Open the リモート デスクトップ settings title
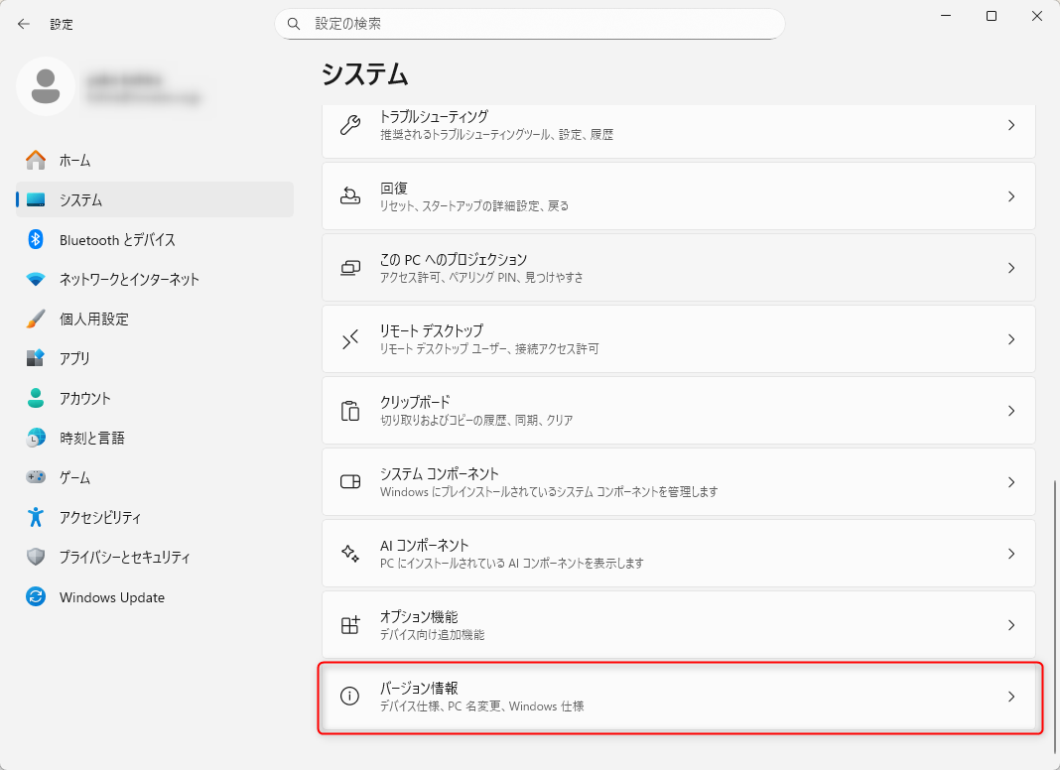The height and width of the screenshot is (770, 1060). click(x=432, y=330)
